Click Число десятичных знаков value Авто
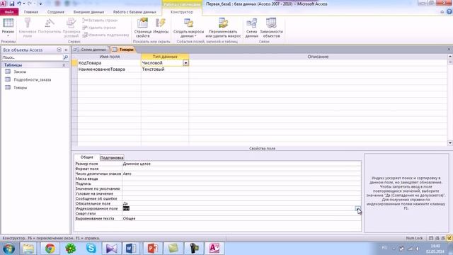The width and height of the screenshot is (453, 255). tap(241, 174)
